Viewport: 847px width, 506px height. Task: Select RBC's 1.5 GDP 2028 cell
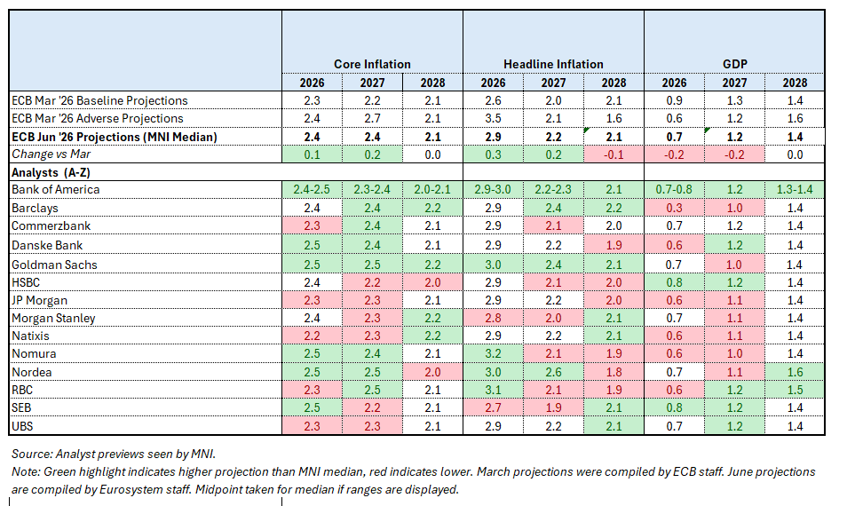(795, 390)
